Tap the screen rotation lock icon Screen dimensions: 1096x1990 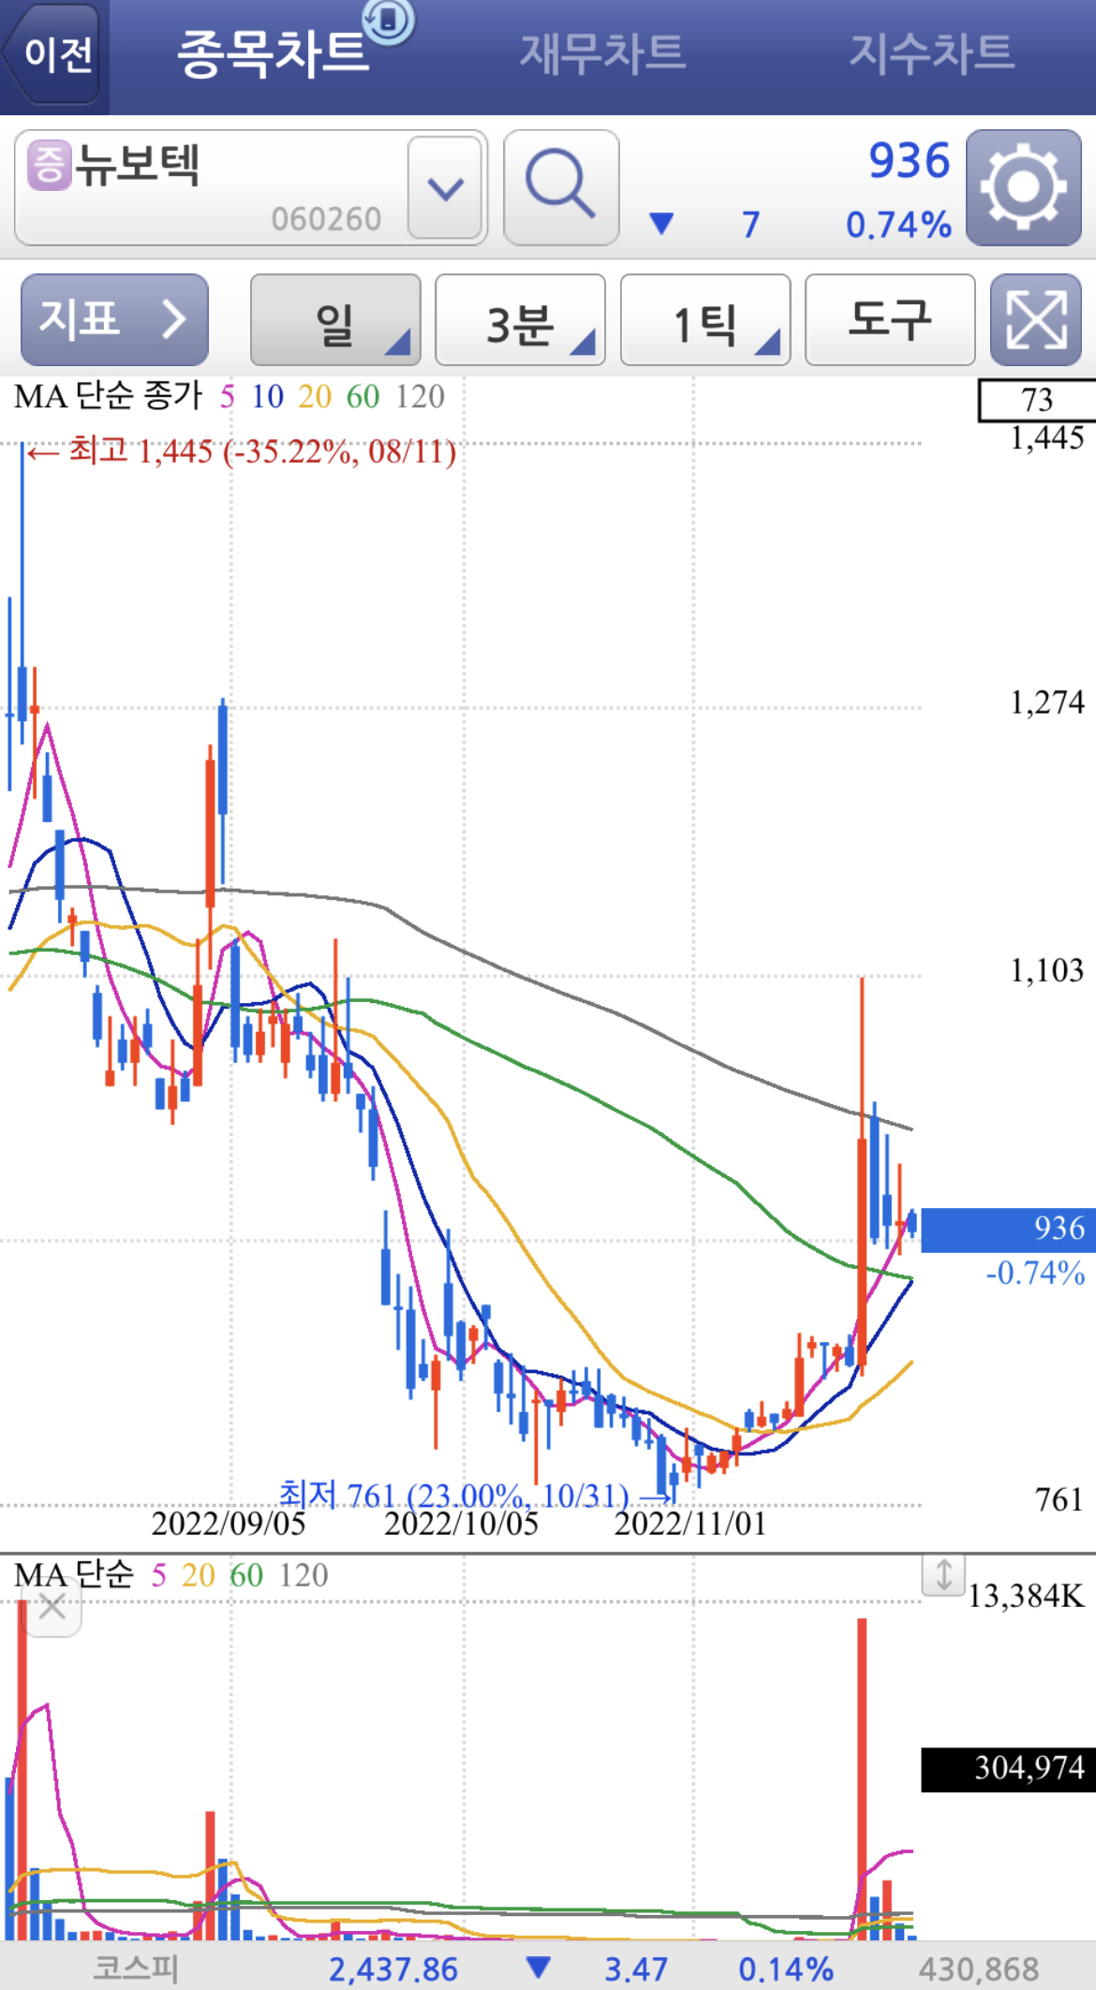tap(389, 20)
